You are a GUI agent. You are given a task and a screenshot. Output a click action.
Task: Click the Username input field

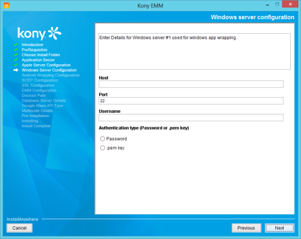191,118
